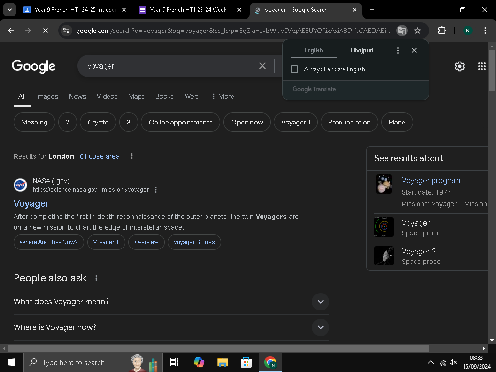Viewport: 496px width, 372px height.
Task: Open a new browser tab
Action: pyautogui.click(x=372, y=10)
